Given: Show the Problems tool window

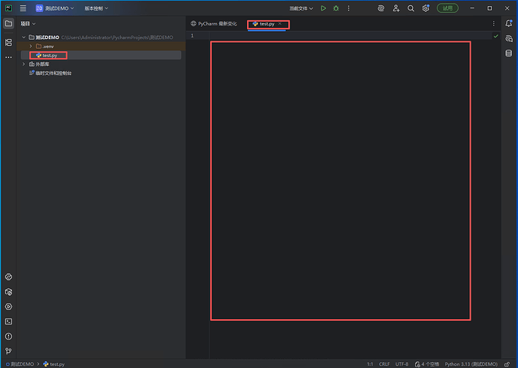Looking at the screenshot, I should point(8,336).
